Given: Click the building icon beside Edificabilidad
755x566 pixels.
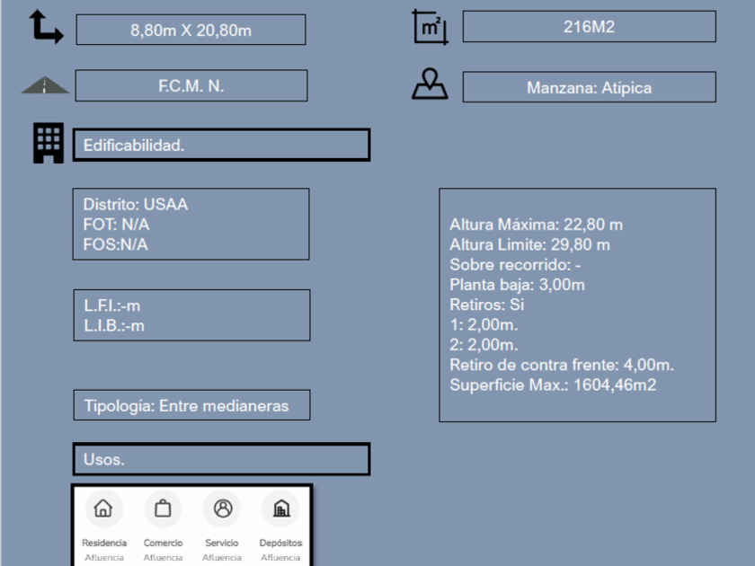Looking at the screenshot, I should [x=49, y=144].
